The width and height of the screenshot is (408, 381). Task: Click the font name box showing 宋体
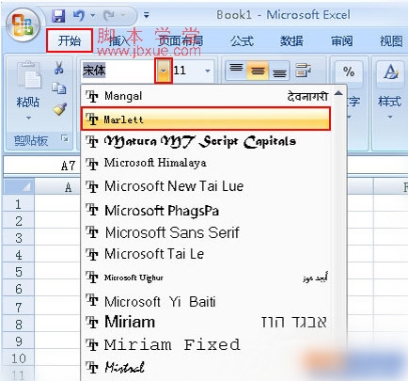[x=118, y=71]
